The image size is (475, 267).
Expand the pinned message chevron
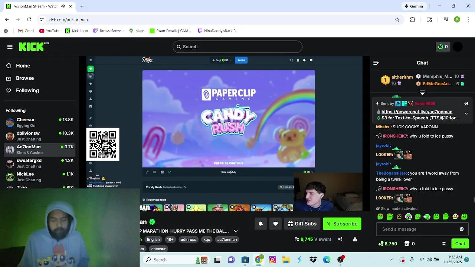[x=466, y=114]
